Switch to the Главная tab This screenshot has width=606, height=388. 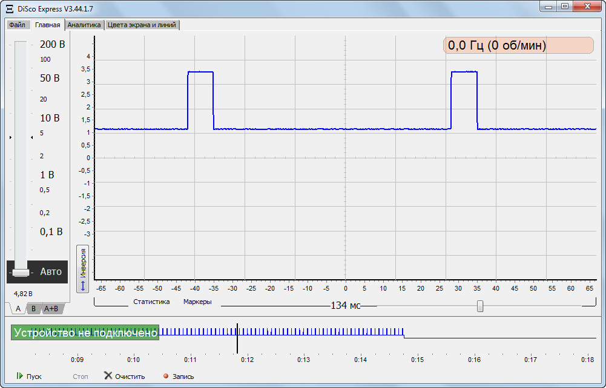48,25
